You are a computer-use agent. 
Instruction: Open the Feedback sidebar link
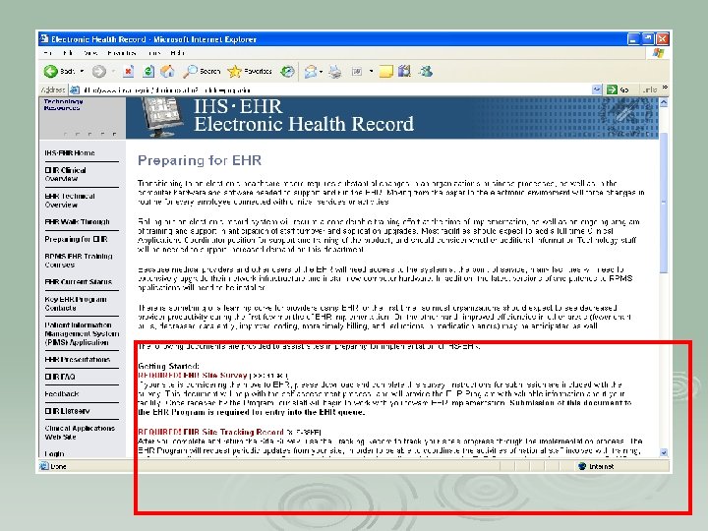(x=61, y=393)
